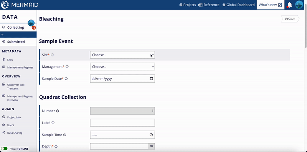
Task: Expand the Site dropdown
Action: click(x=122, y=55)
